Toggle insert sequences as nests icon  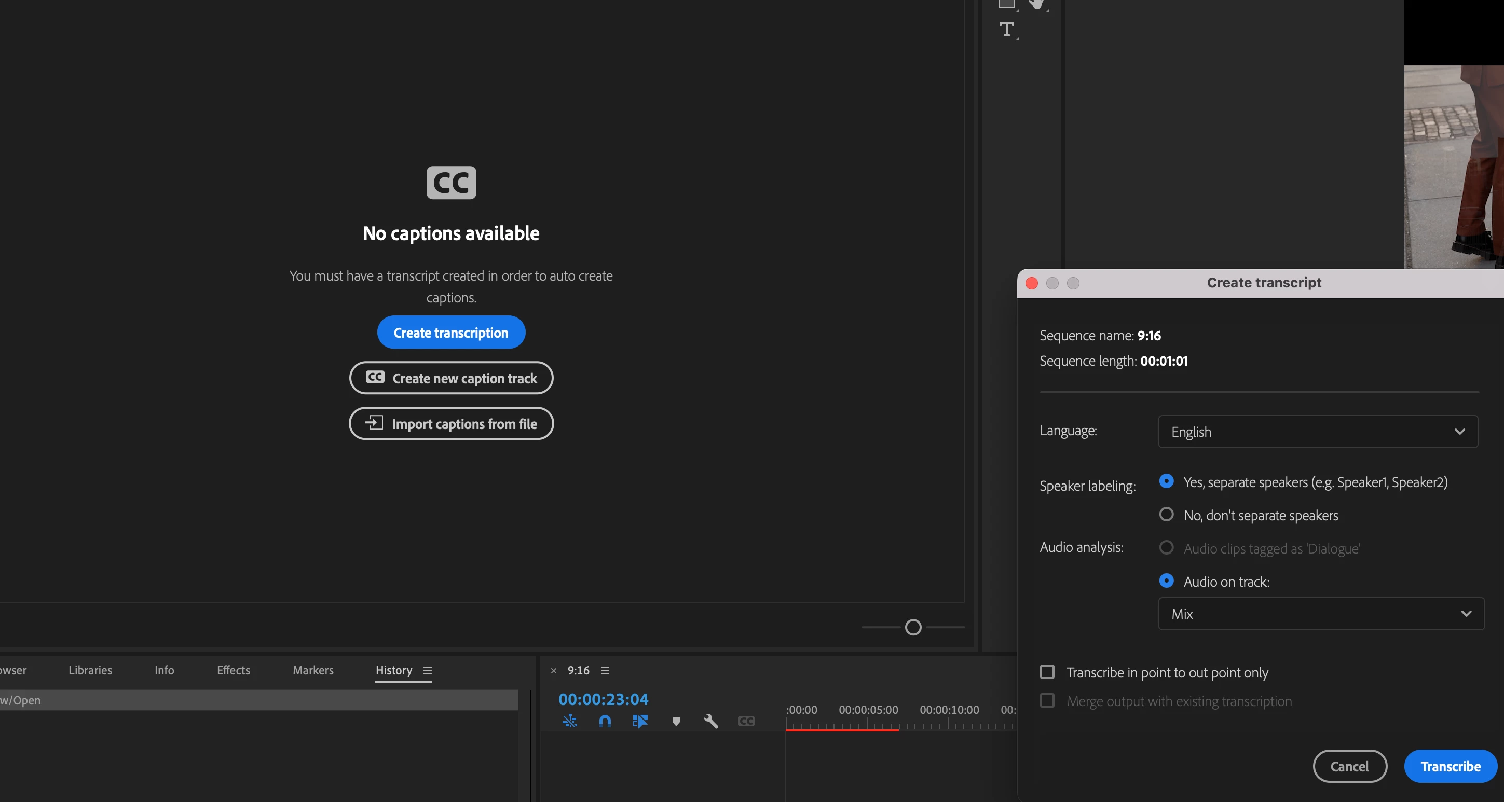(569, 721)
